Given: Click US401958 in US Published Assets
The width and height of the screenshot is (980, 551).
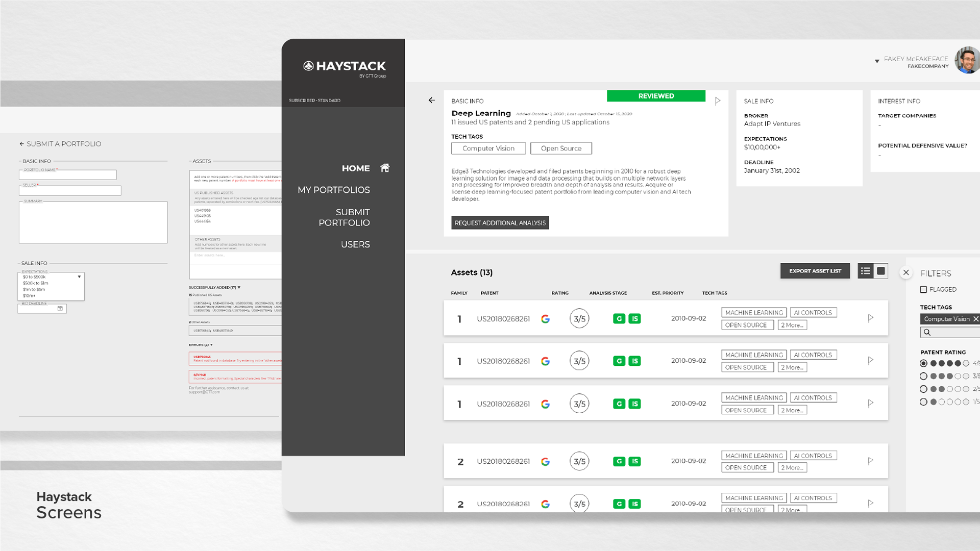Looking at the screenshot, I should (202, 210).
